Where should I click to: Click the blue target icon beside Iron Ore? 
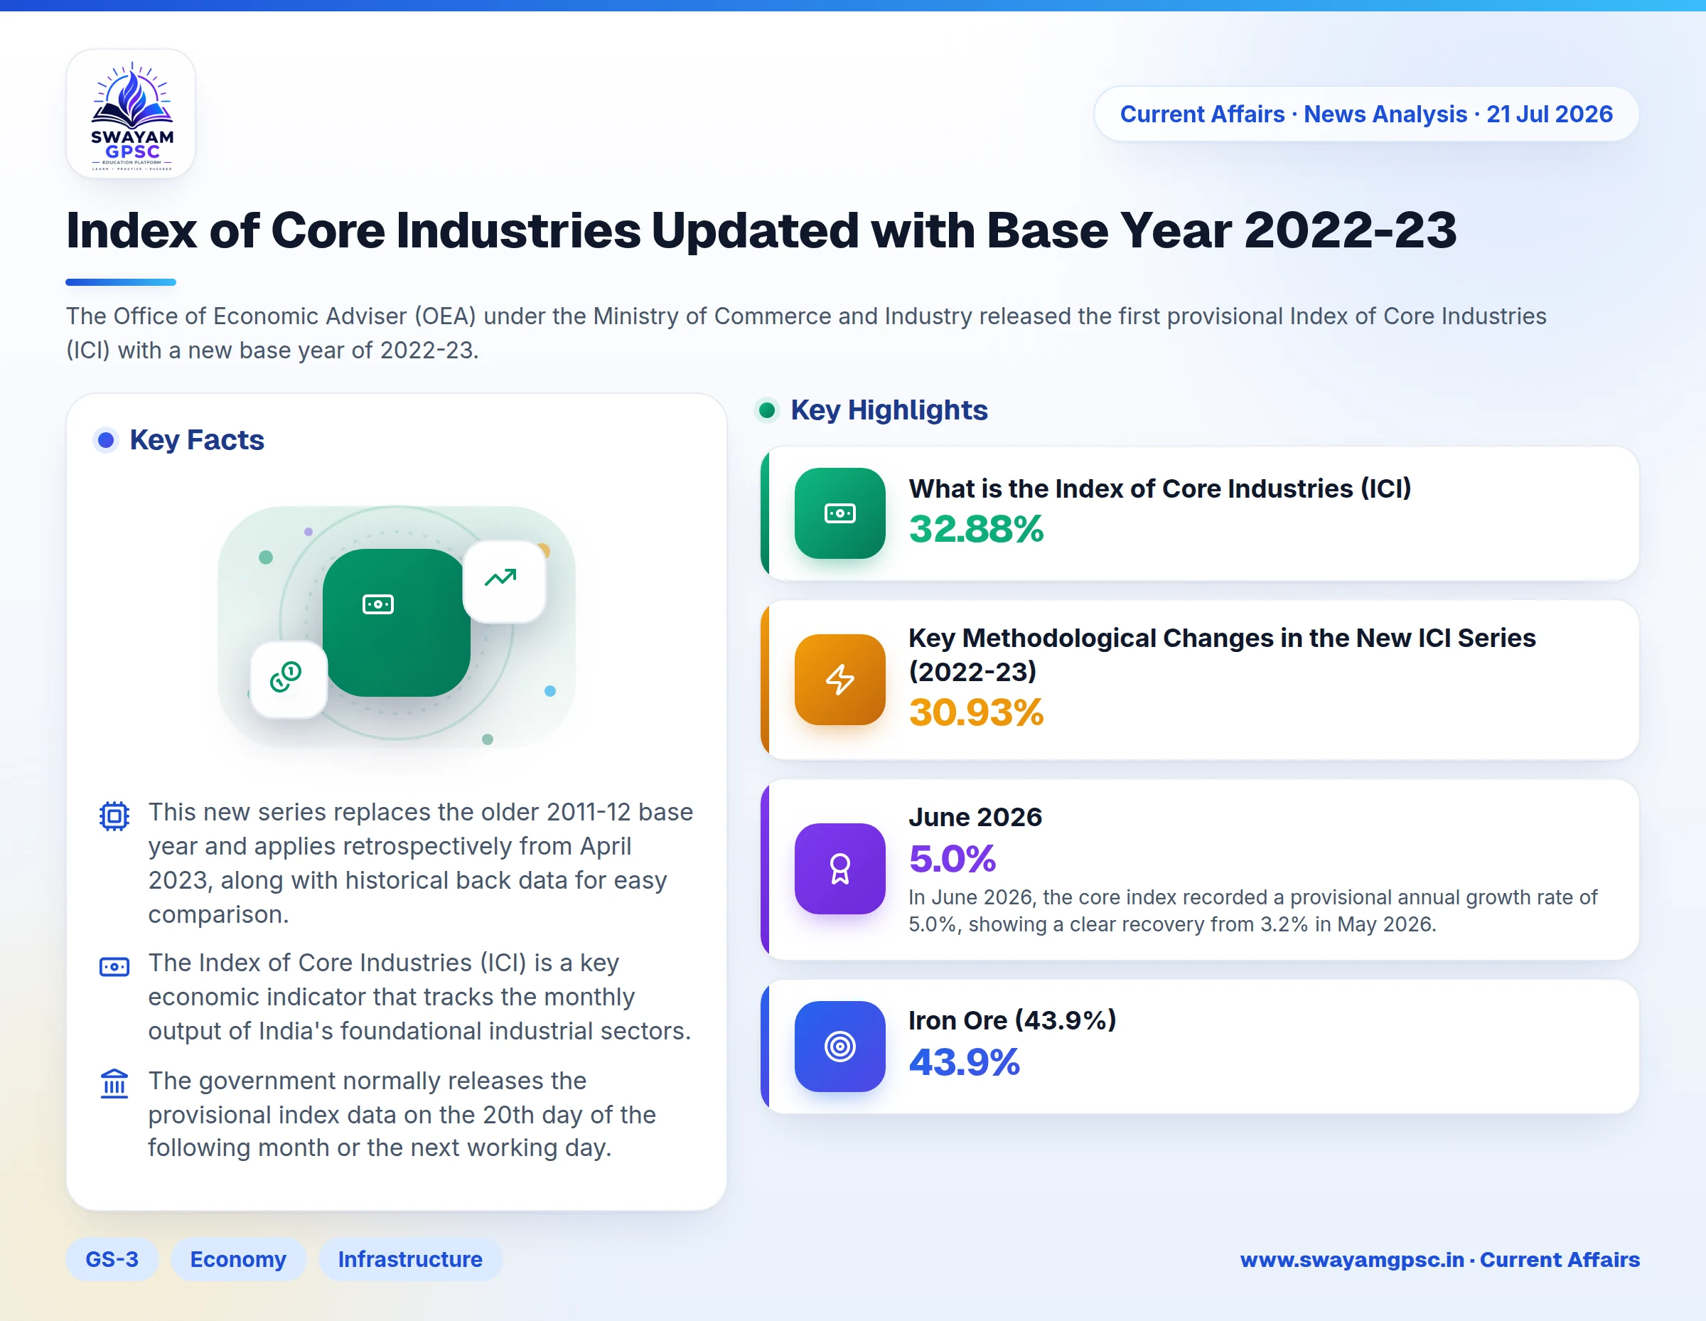tap(839, 1046)
